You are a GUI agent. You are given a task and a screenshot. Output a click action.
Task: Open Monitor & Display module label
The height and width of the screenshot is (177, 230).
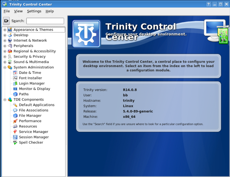coord(34,89)
